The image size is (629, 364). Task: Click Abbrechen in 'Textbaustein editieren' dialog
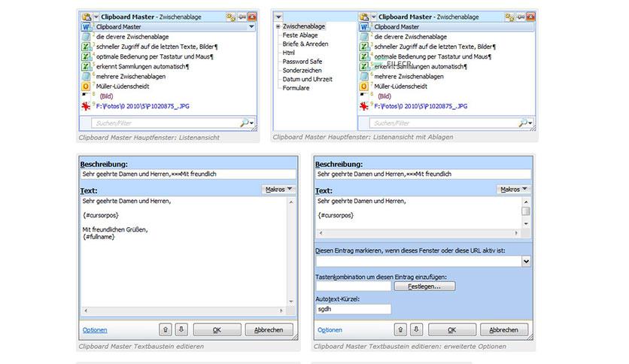coord(269,329)
